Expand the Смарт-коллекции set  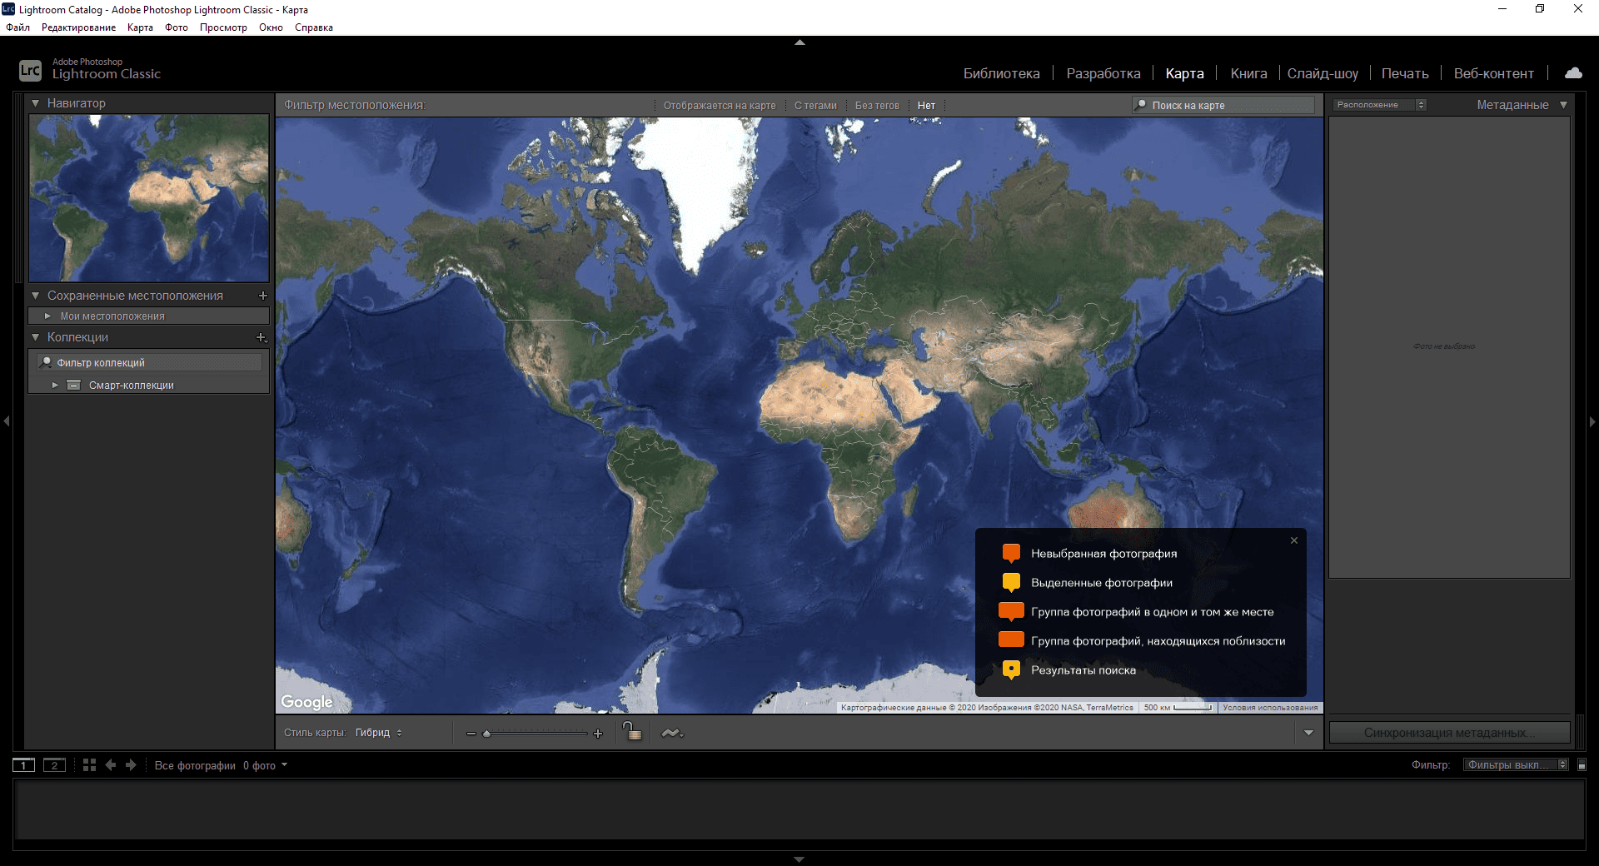pyautogui.click(x=55, y=385)
